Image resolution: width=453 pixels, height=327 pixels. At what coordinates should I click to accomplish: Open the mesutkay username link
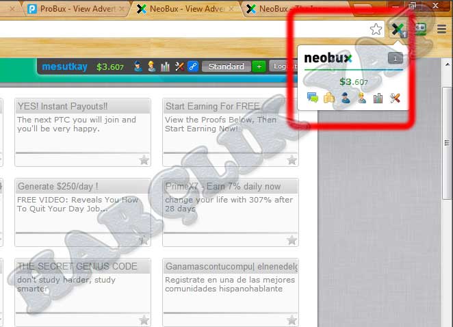tap(65, 67)
